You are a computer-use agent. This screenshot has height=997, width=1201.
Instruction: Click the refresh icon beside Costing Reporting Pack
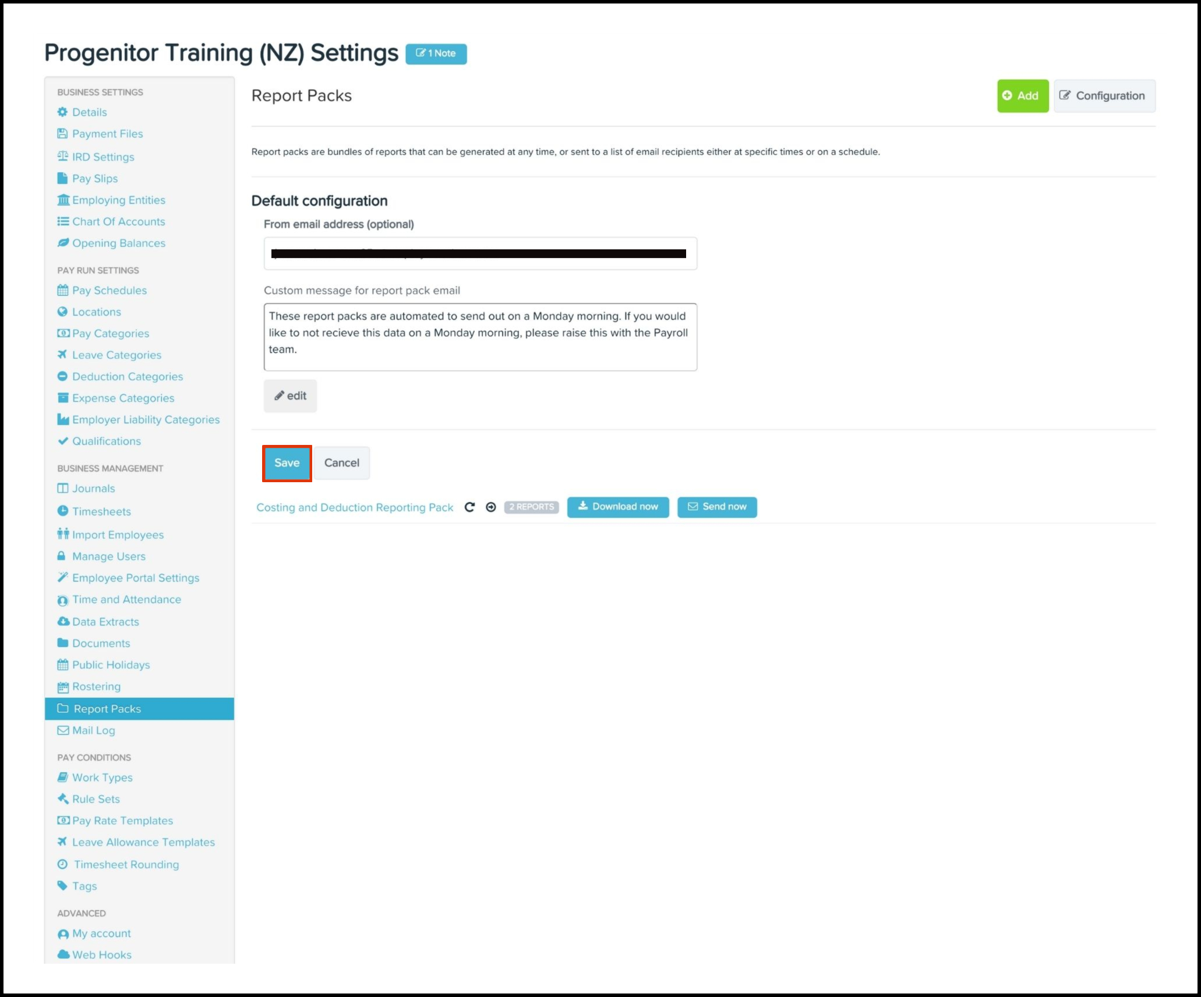click(x=469, y=507)
